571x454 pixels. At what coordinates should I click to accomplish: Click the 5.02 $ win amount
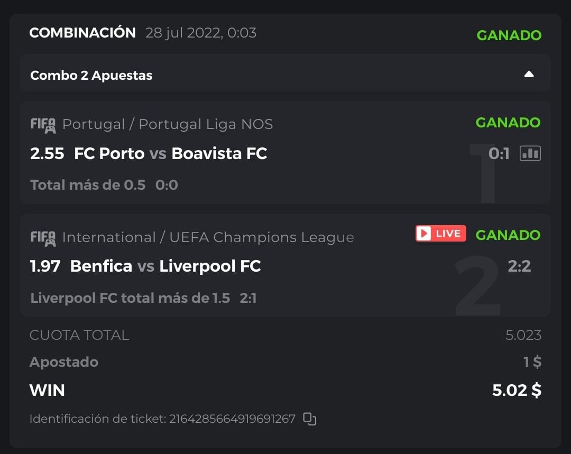(x=517, y=390)
